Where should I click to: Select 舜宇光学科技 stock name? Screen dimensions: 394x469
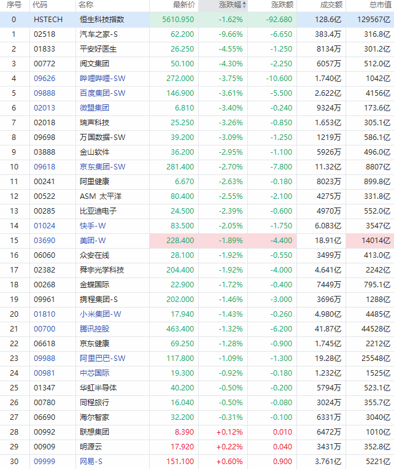click(102, 269)
